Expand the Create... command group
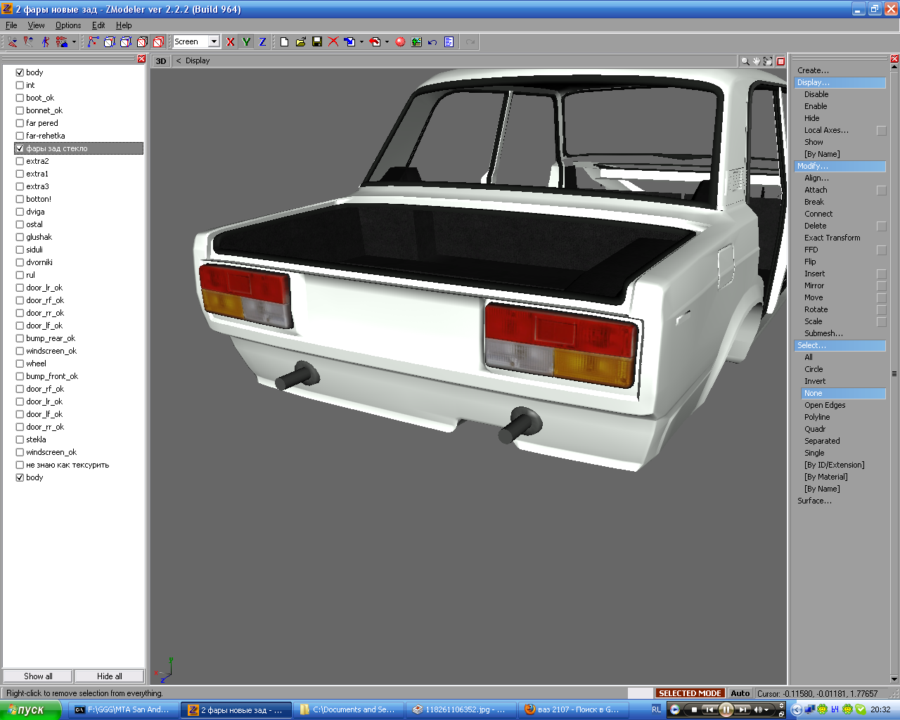900x720 pixels. (813, 70)
